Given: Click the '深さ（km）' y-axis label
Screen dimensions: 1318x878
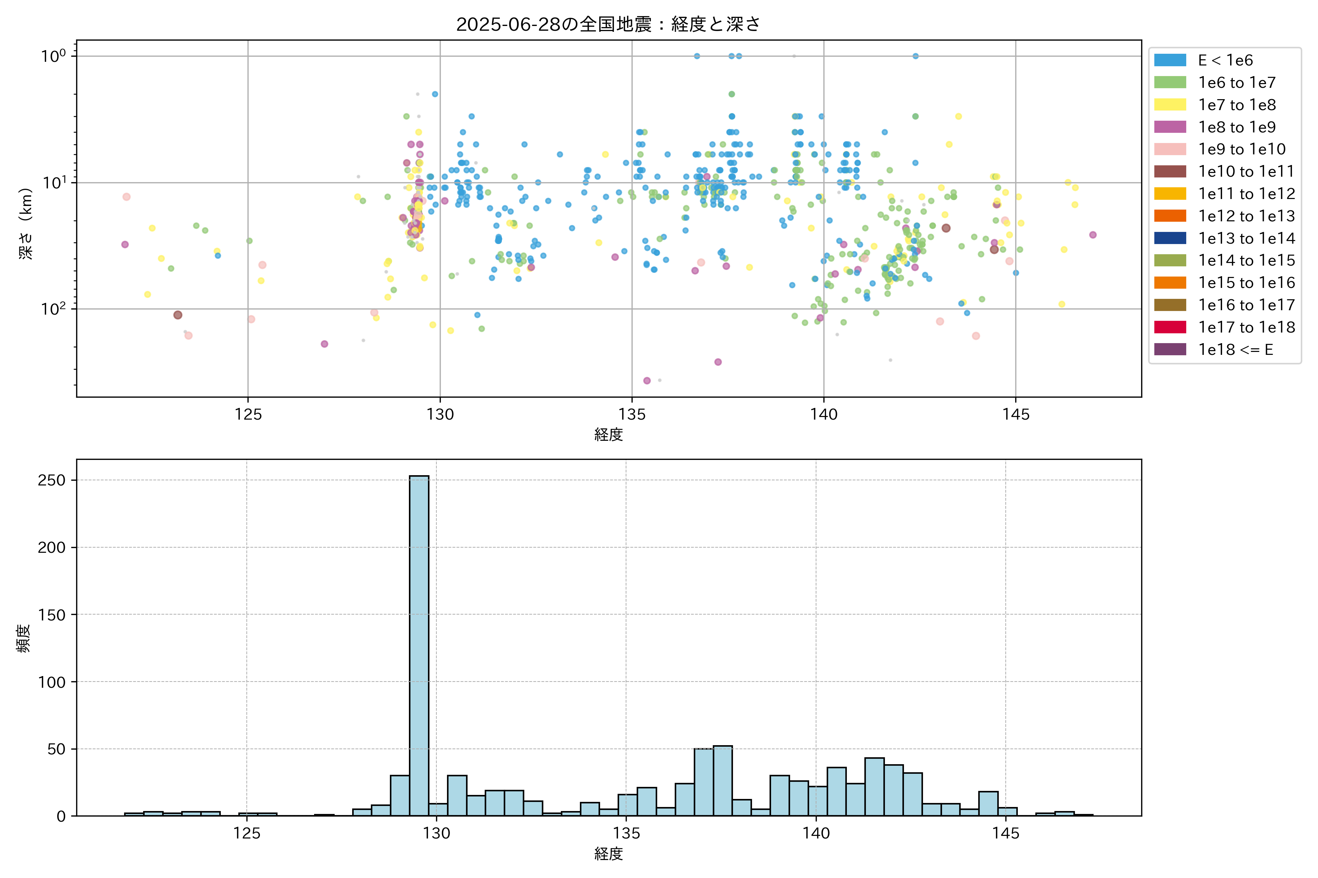Looking at the screenshot, I should [26, 224].
